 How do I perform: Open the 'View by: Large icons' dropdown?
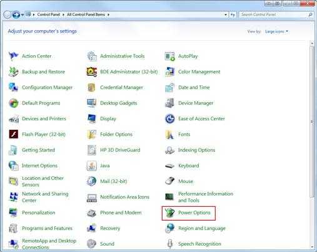coord(276,31)
